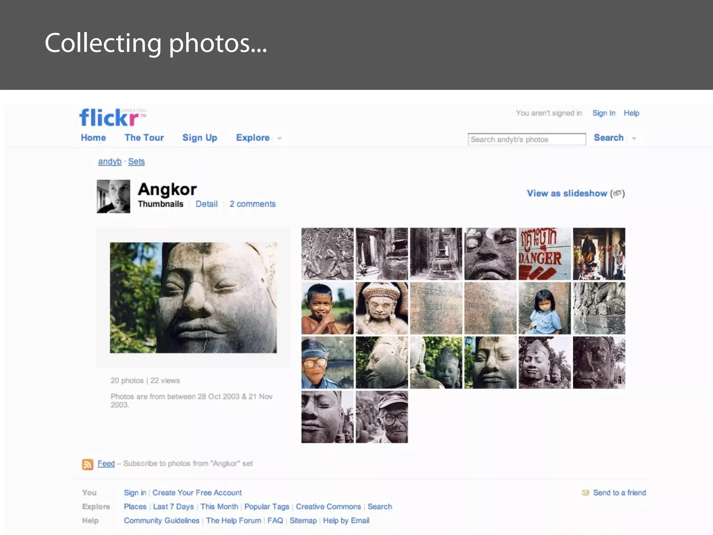The width and height of the screenshot is (713, 535).
Task: Switch to the Detail view tab
Action: tap(206, 204)
